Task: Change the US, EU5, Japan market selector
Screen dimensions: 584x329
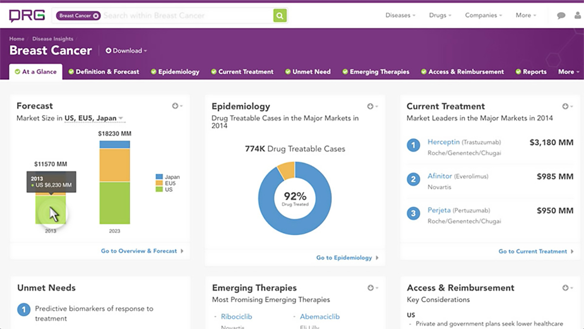Action: click(x=94, y=118)
